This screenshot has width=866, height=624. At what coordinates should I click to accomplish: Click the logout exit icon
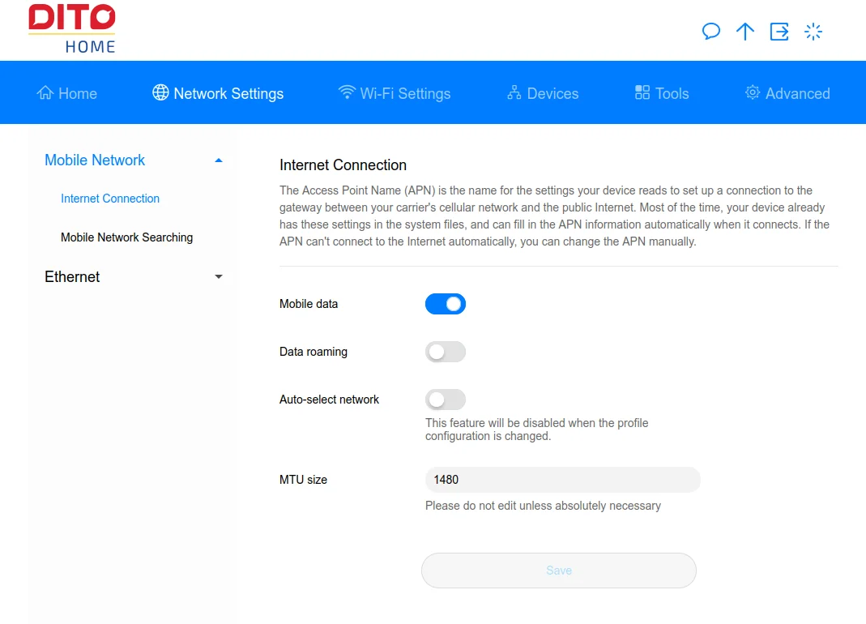779,31
